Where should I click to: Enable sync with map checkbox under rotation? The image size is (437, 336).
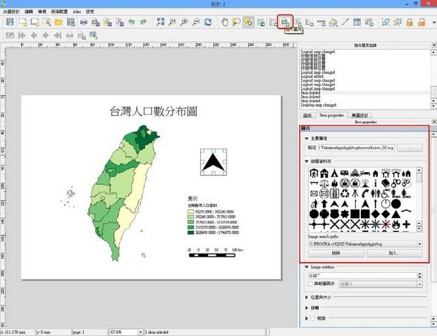pos(311,284)
